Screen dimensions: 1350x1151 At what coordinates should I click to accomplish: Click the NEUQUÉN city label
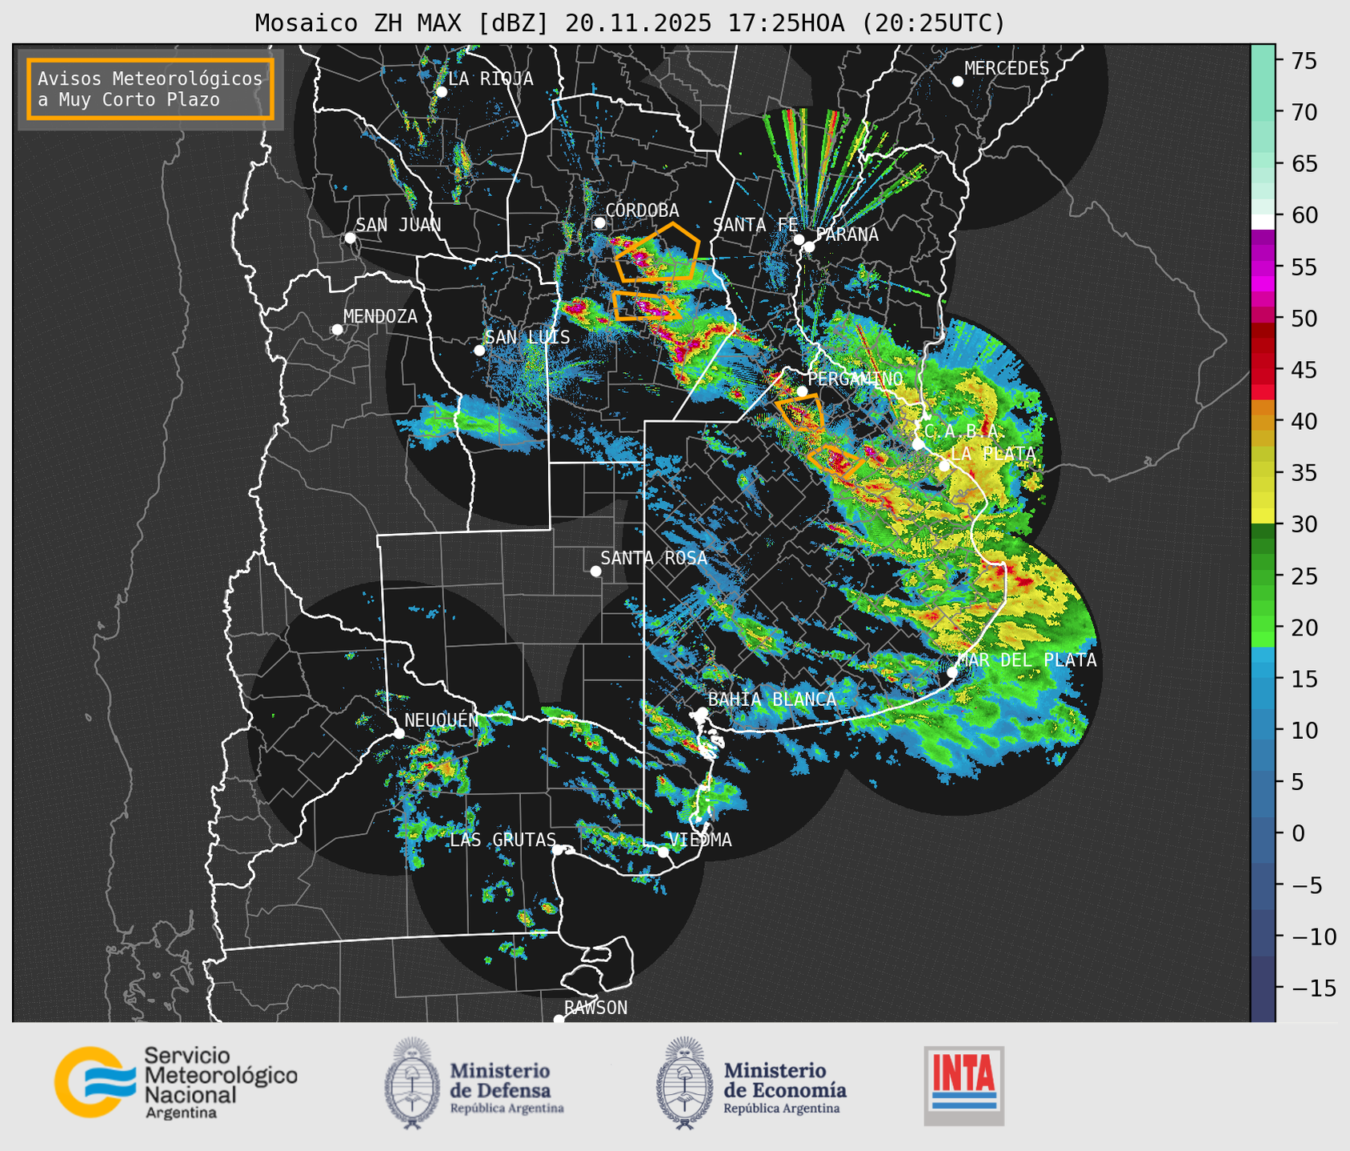click(442, 720)
